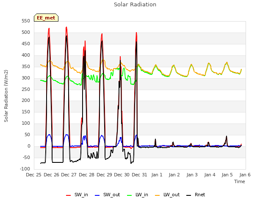The height and width of the screenshot is (203, 271).
Task: Toggle the SW_out legend entry
Action: (107, 195)
